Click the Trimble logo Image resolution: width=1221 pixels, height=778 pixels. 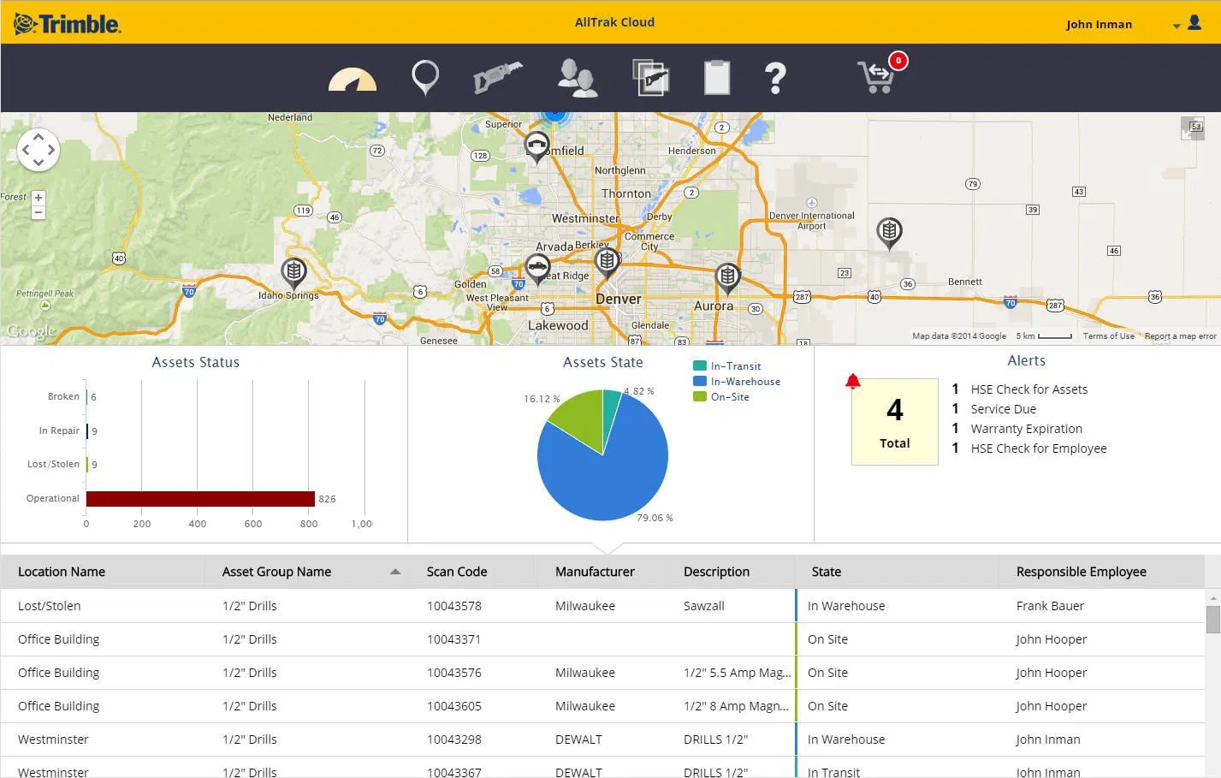67,24
